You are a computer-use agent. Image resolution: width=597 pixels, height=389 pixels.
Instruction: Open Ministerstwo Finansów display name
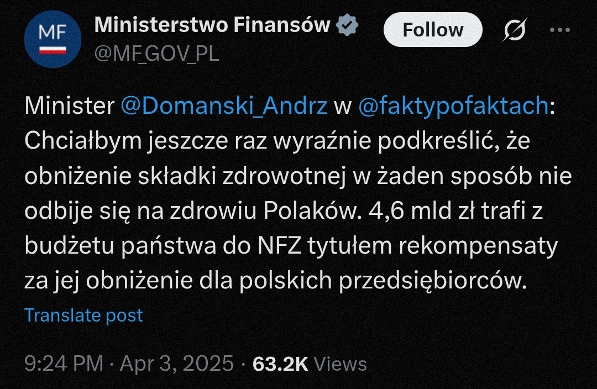tap(212, 25)
